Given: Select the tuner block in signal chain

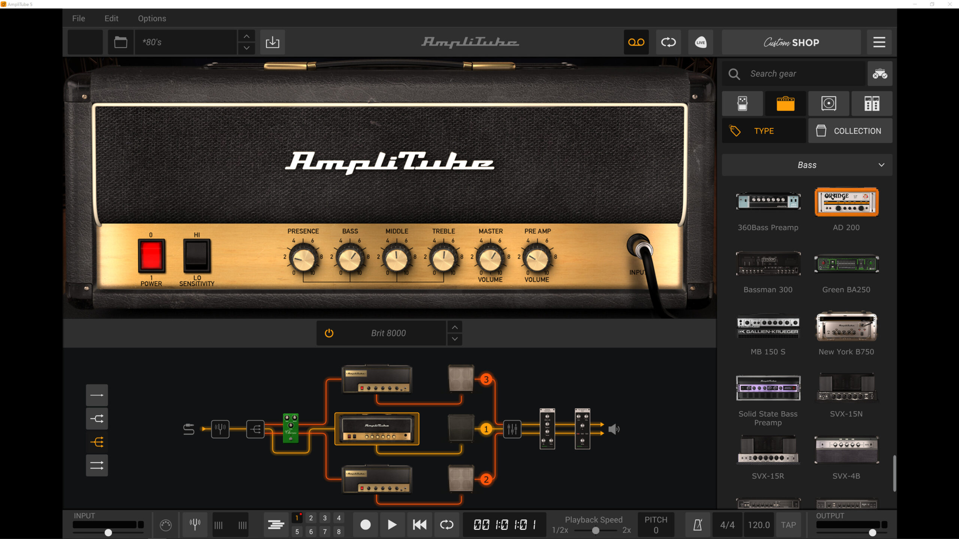Looking at the screenshot, I should pos(220,429).
